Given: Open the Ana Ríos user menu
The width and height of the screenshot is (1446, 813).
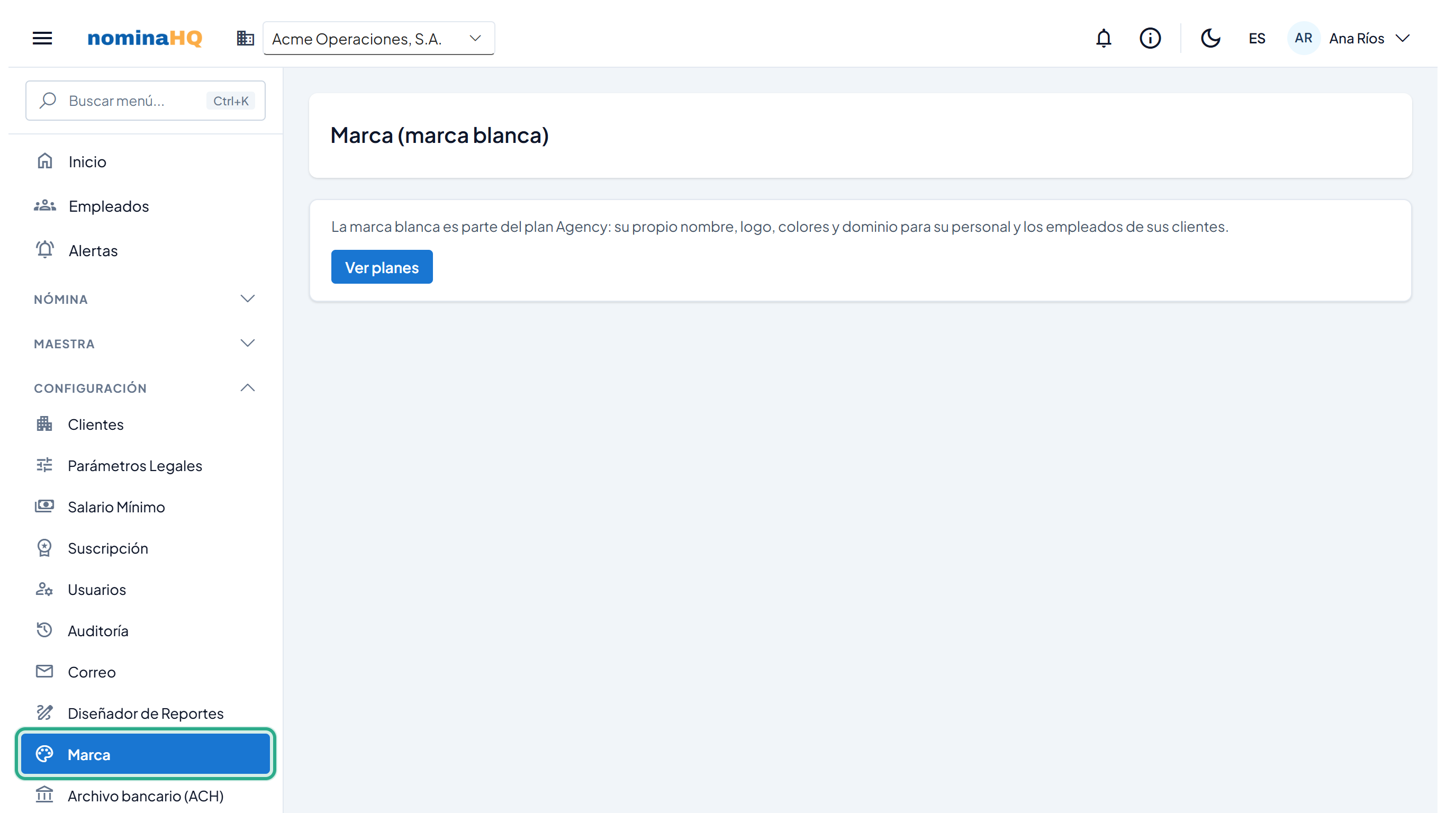Looking at the screenshot, I should point(1369,38).
